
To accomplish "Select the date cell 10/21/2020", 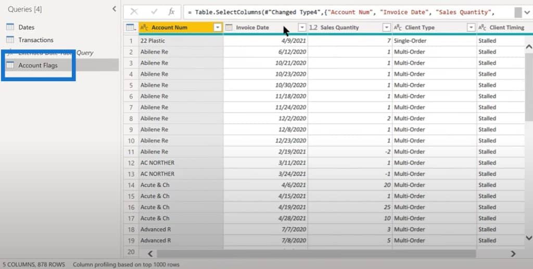I will coord(265,63).
